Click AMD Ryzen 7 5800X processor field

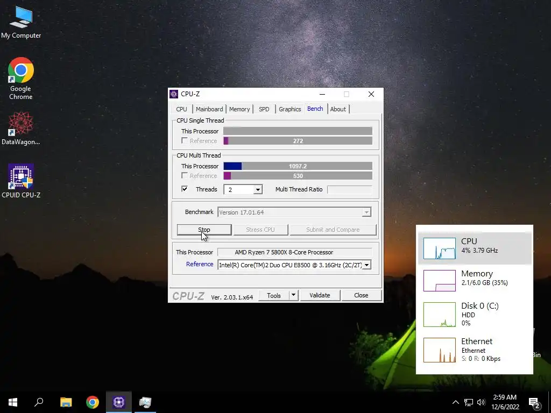point(294,252)
